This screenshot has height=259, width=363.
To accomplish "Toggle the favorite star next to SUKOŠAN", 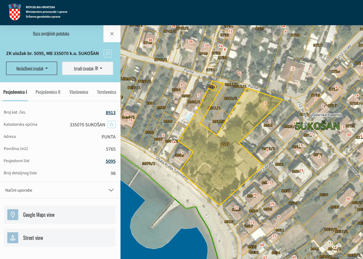I will tap(112, 124).
